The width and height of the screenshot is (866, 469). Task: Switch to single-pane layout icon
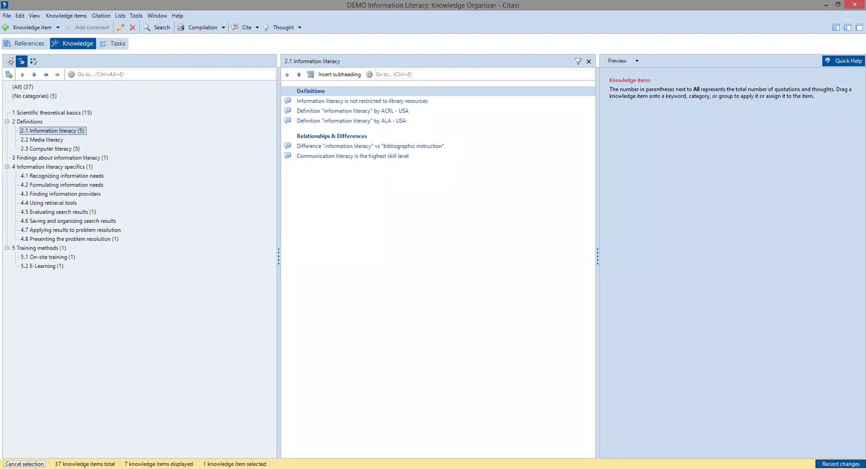860,28
